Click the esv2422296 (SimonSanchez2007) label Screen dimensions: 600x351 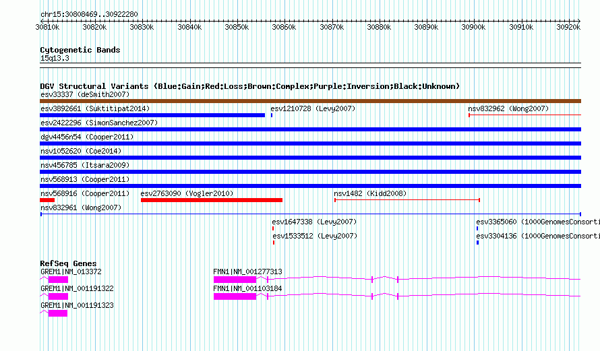(99, 123)
